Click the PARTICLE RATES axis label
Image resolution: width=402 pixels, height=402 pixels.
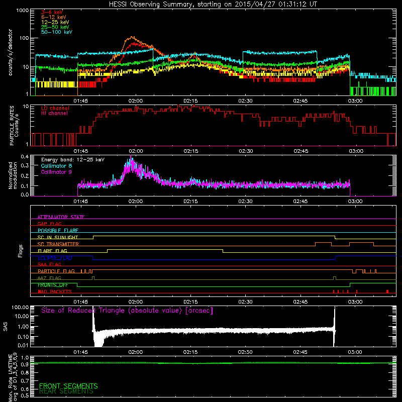point(14,126)
